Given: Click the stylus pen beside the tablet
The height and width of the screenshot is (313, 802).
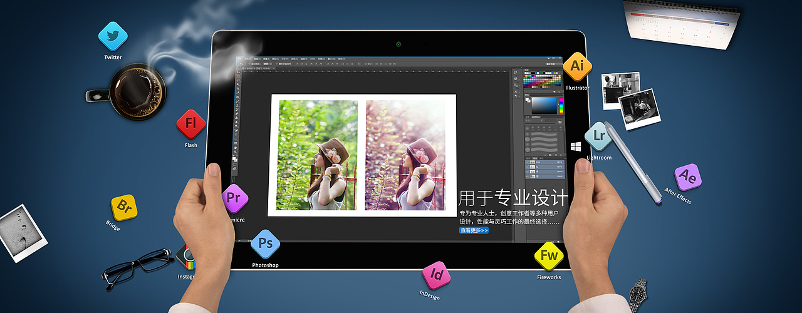Looking at the screenshot, I should pos(633,163).
